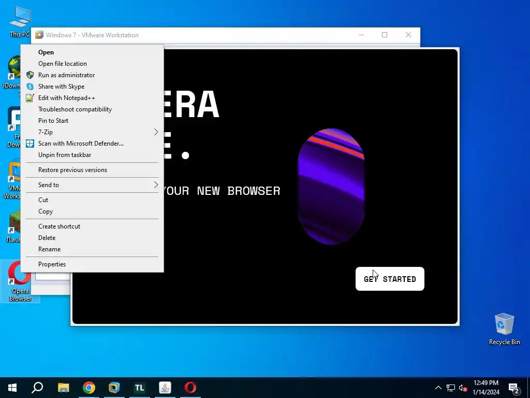Minimize the VMware Workstation window
Screen dimensions: 530x398
click(361, 35)
